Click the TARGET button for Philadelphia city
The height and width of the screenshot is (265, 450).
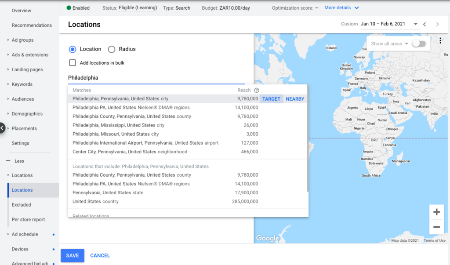pyautogui.click(x=271, y=99)
